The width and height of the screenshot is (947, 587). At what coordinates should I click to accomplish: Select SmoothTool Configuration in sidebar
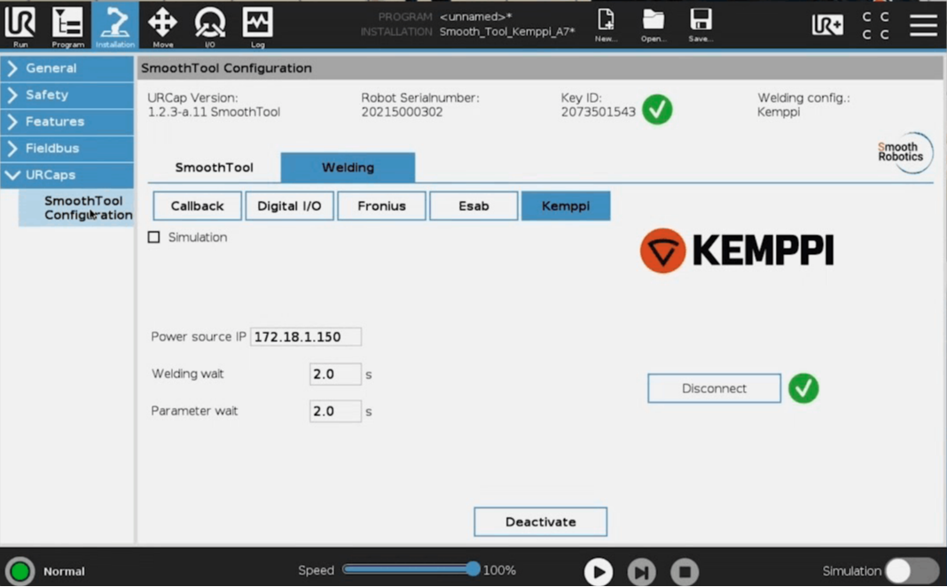[77, 207]
